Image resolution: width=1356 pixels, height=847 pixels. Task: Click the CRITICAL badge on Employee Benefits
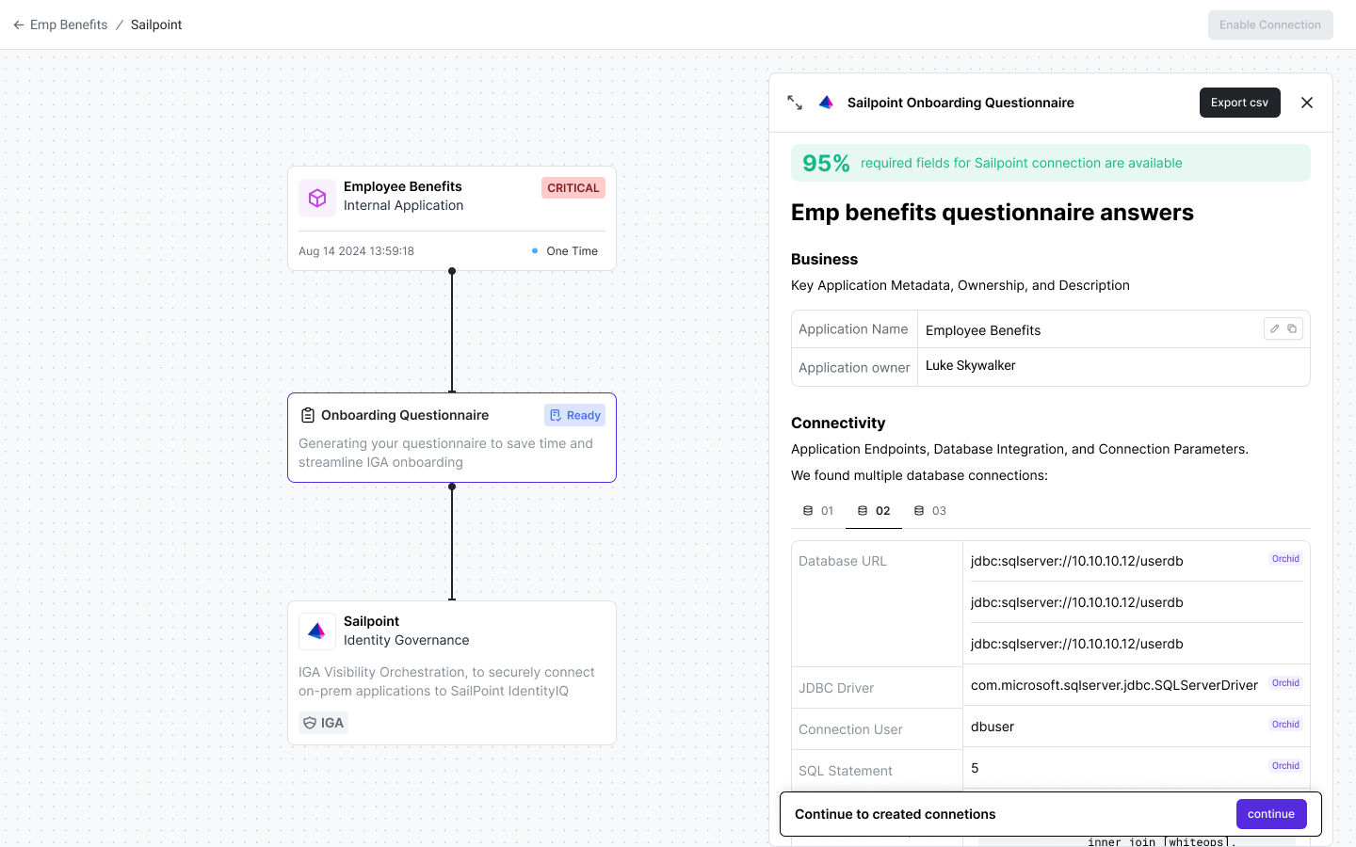[573, 188]
